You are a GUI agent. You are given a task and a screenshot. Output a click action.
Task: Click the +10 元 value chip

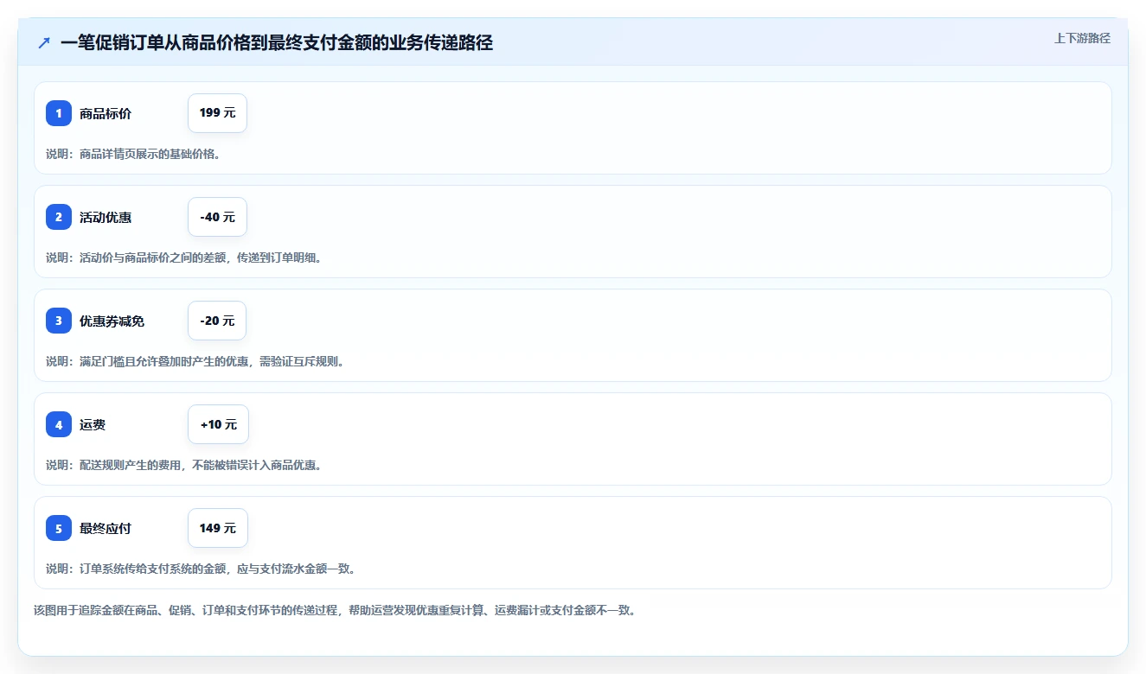[x=218, y=424]
